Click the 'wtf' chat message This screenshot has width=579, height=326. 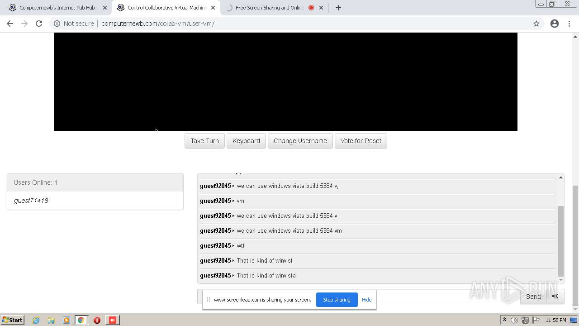coord(241,246)
